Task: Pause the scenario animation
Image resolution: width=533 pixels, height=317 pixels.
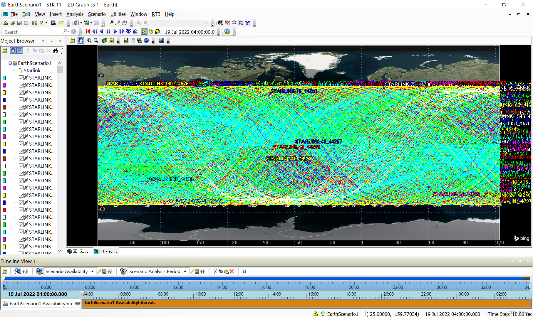Action: coord(108,31)
